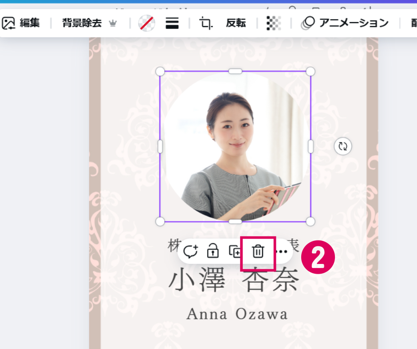Screen dimensions: 417x349
Task: Add a comment via speech bubble icon
Action: [190, 252]
